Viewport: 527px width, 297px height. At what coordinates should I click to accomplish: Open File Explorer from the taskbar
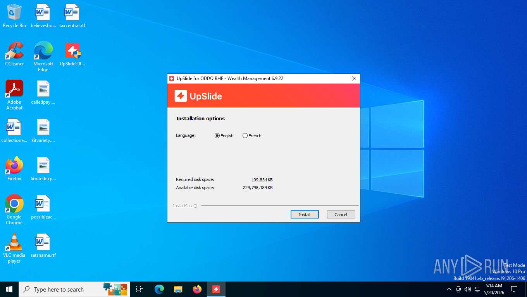coord(178,289)
